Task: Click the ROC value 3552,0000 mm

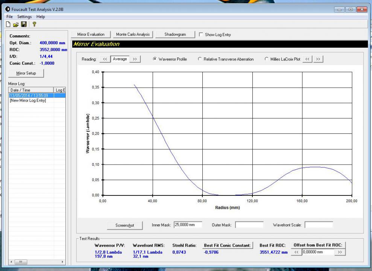Action: tap(53, 50)
